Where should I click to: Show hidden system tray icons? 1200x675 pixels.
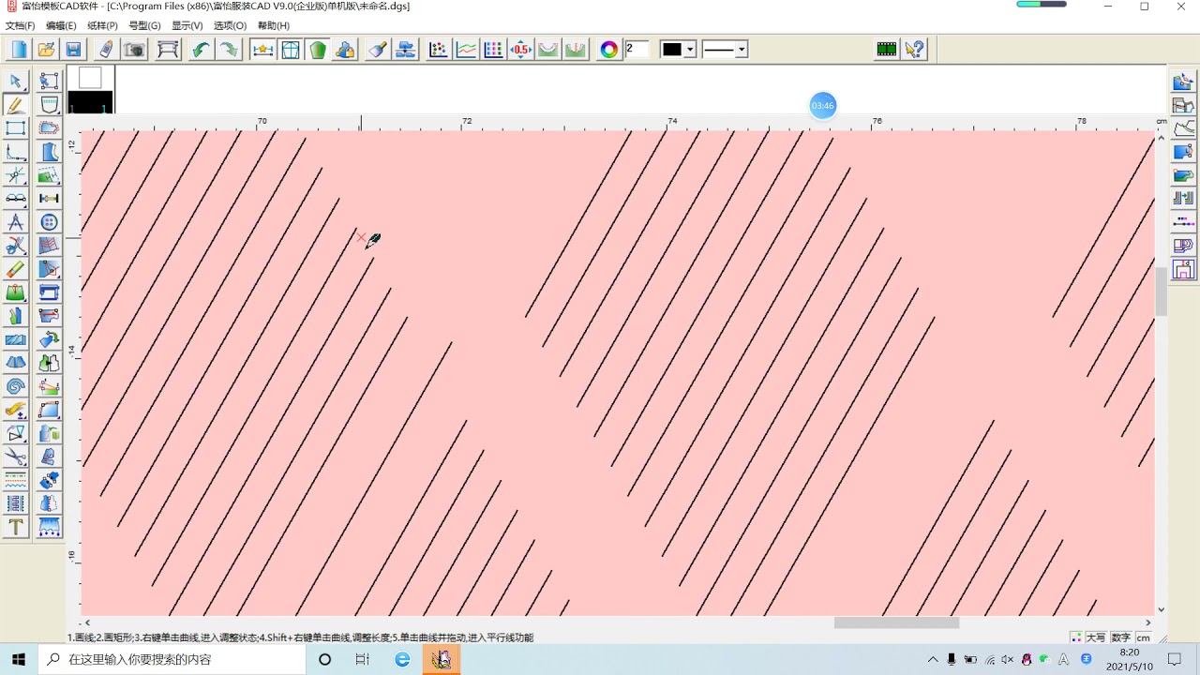933,659
